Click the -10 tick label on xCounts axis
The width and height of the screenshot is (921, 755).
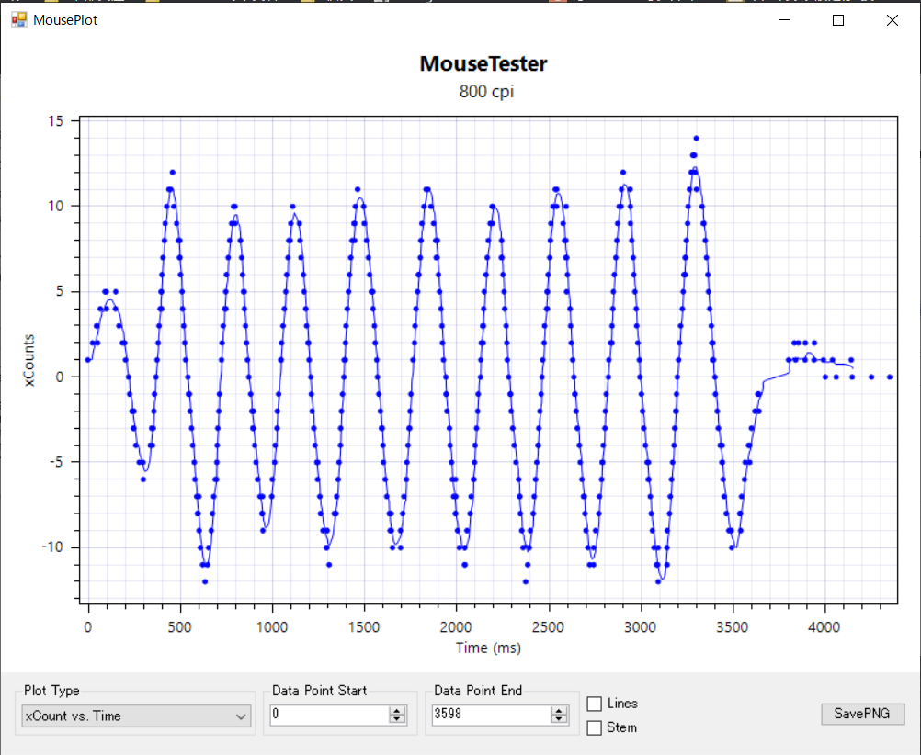[52, 547]
